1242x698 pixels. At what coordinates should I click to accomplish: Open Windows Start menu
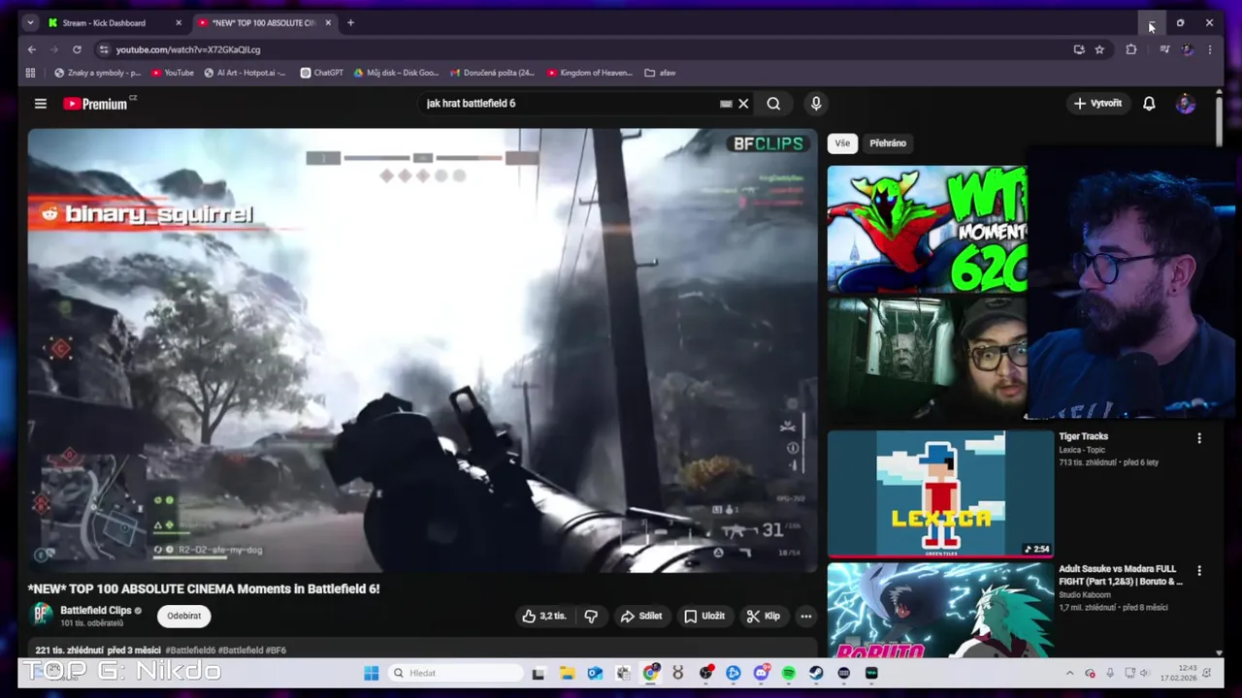click(x=371, y=673)
